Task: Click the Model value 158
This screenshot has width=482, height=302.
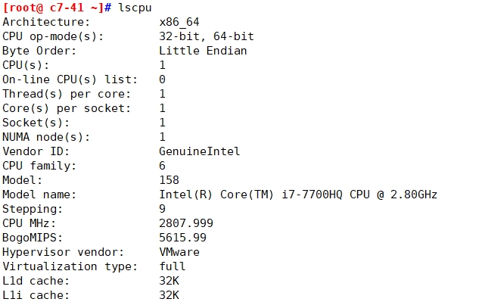Action: (x=169, y=180)
